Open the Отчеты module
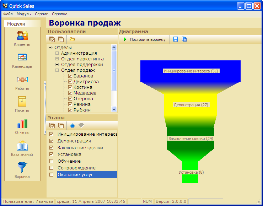 tap(22, 127)
